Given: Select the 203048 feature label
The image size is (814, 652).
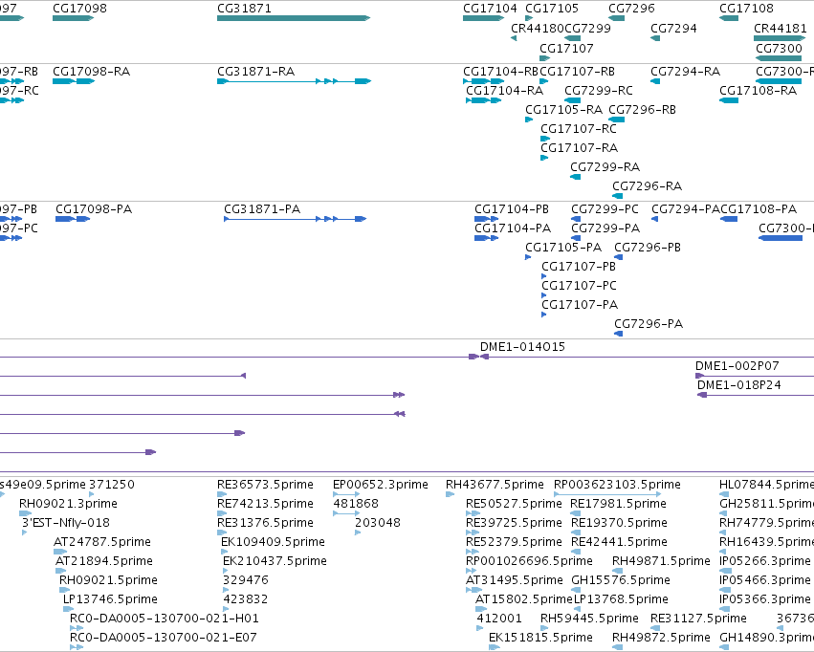Looking at the screenshot, I should click(x=378, y=523).
